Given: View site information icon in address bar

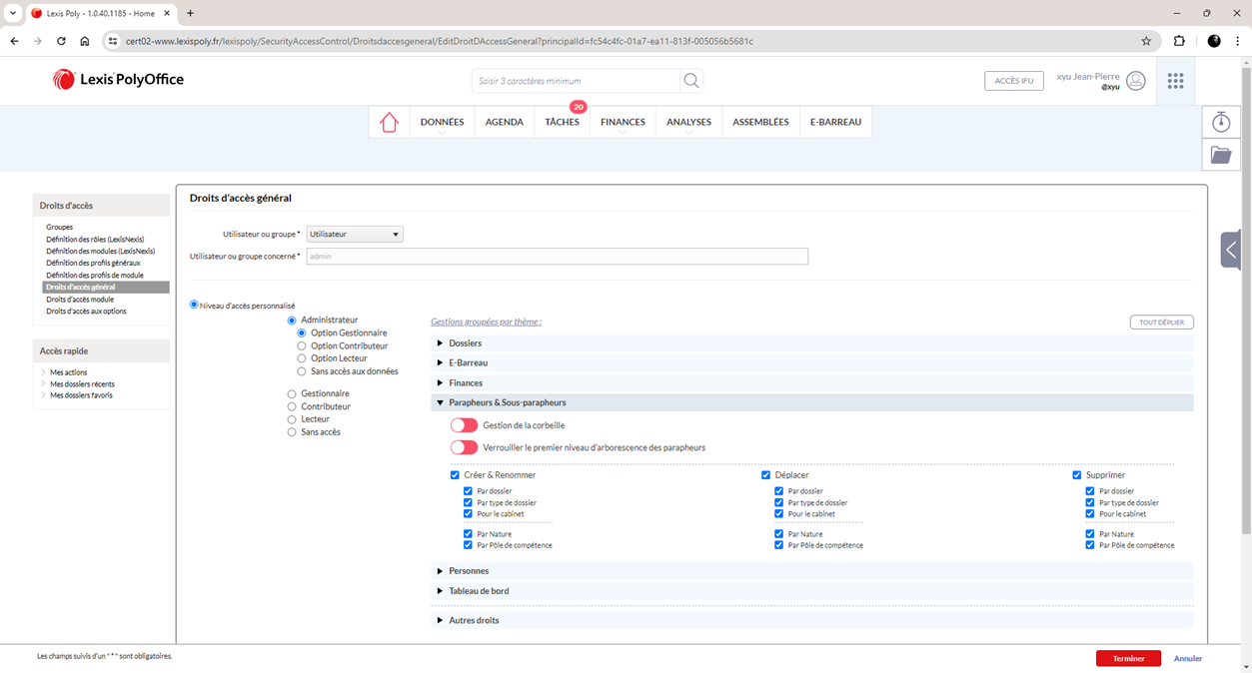Looking at the screenshot, I should [114, 41].
